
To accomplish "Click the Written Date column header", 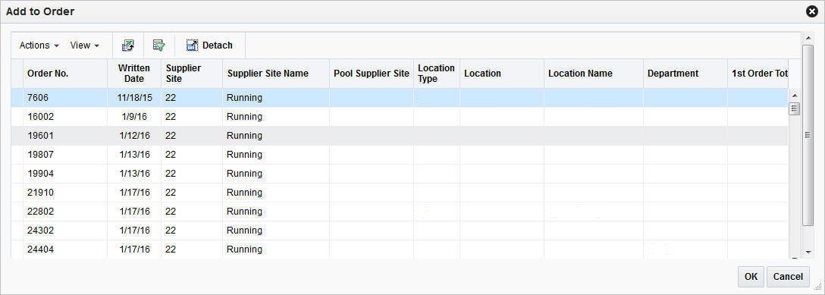I will [x=134, y=74].
